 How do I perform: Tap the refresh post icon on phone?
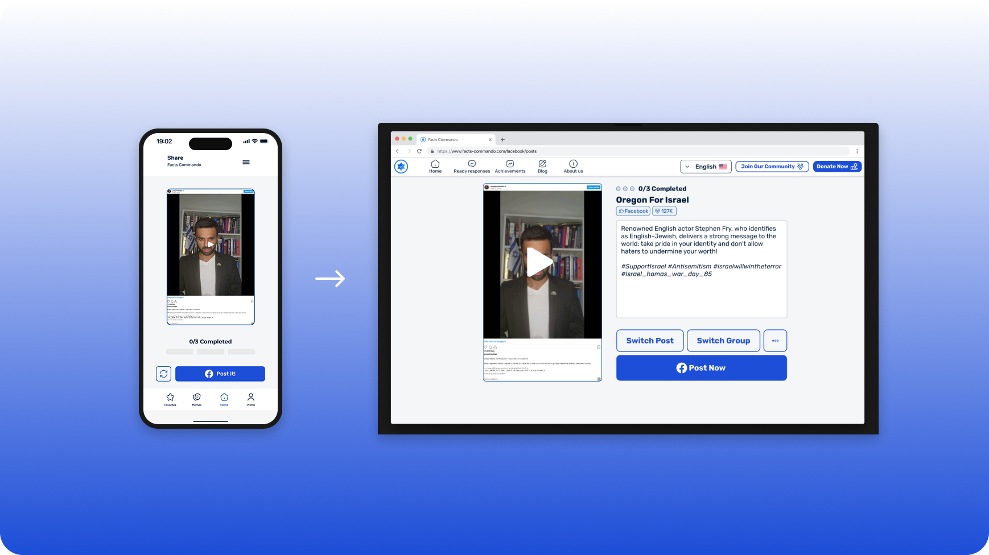point(164,374)
